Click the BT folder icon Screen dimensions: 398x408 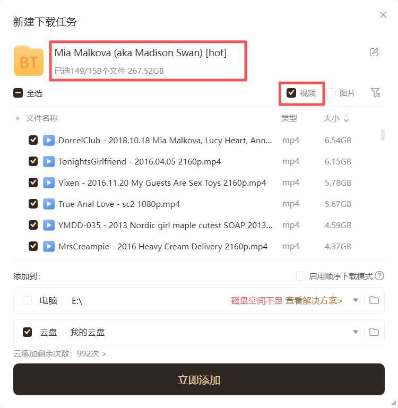click(x=29, y=61)
